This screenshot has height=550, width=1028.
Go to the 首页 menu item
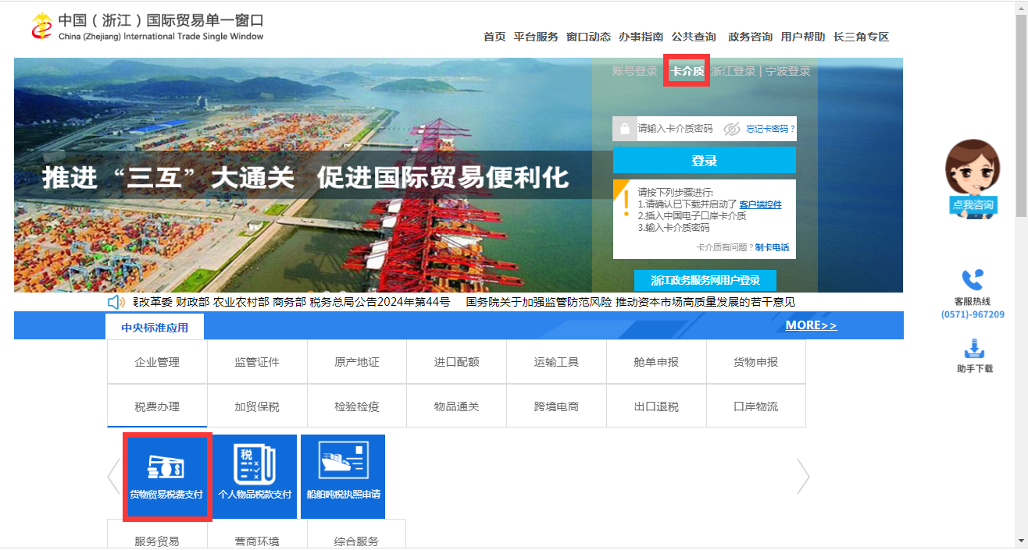point(494,37)
